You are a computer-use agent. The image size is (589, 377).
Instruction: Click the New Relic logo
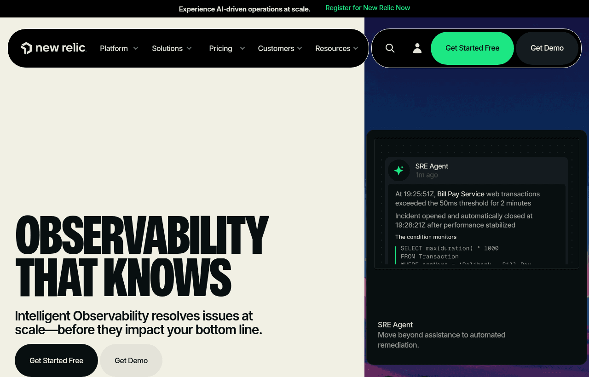53,48
